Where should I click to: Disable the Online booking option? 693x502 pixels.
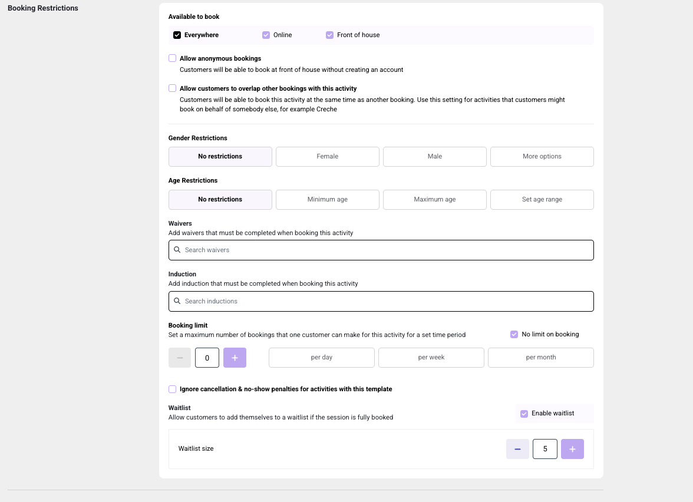(x=266, y=35)
